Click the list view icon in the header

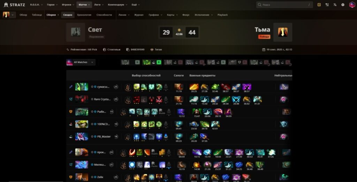point(327,5)
